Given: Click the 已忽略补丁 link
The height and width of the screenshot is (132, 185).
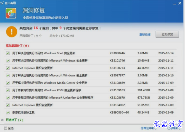Looking at the screenshot, I should tap(174, 128).
